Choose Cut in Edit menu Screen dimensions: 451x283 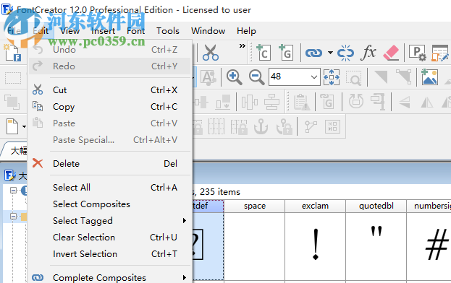(109, 90)
